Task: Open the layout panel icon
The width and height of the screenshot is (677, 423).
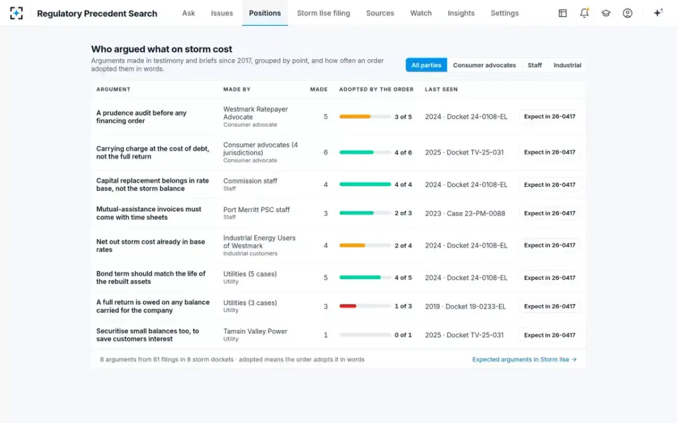Action: point(562,13)
